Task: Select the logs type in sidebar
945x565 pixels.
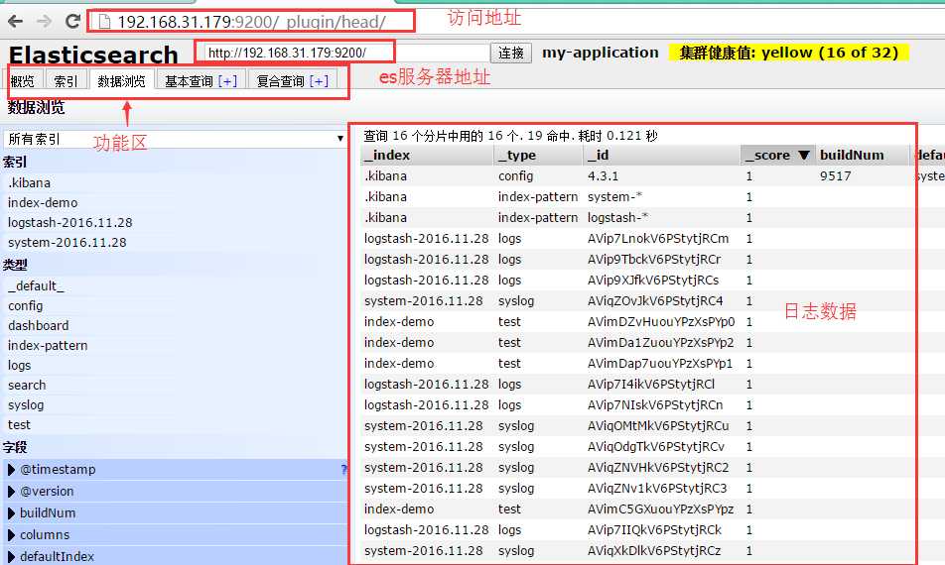Action: click(x=19, y=365)
